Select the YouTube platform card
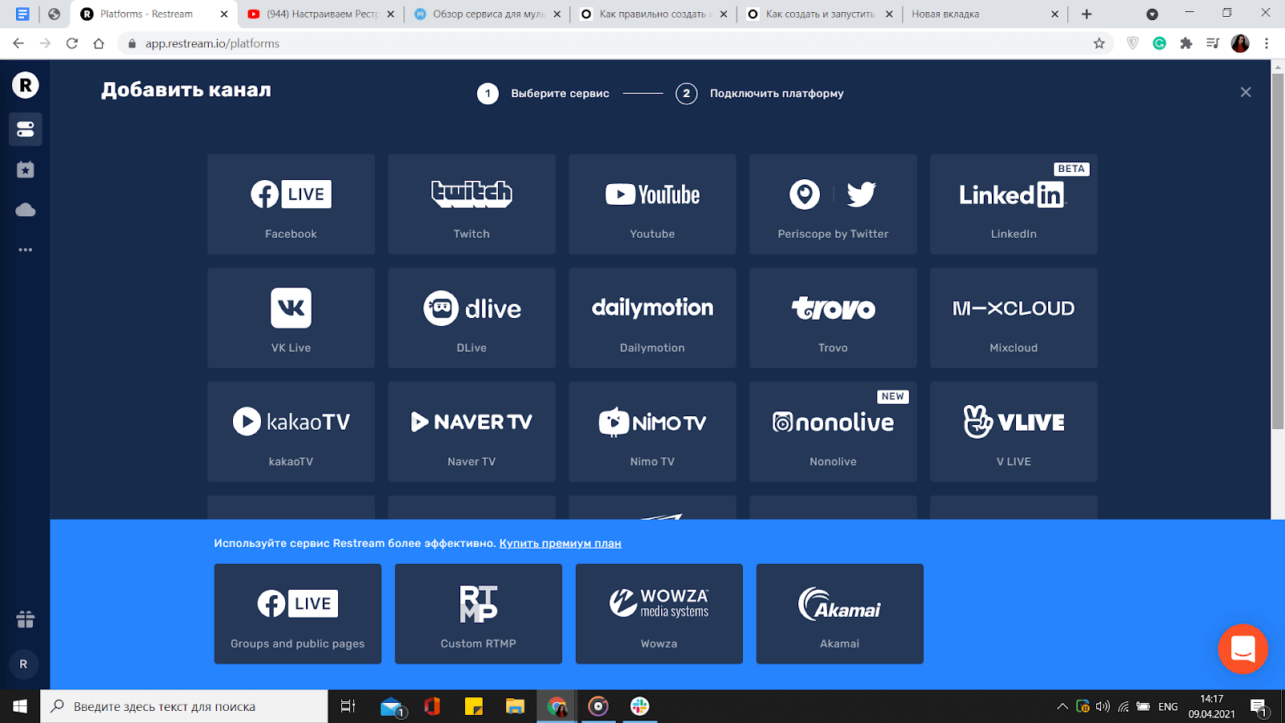Image resolution: width=1285 pixels, height=723 pixels. (652, 205)
